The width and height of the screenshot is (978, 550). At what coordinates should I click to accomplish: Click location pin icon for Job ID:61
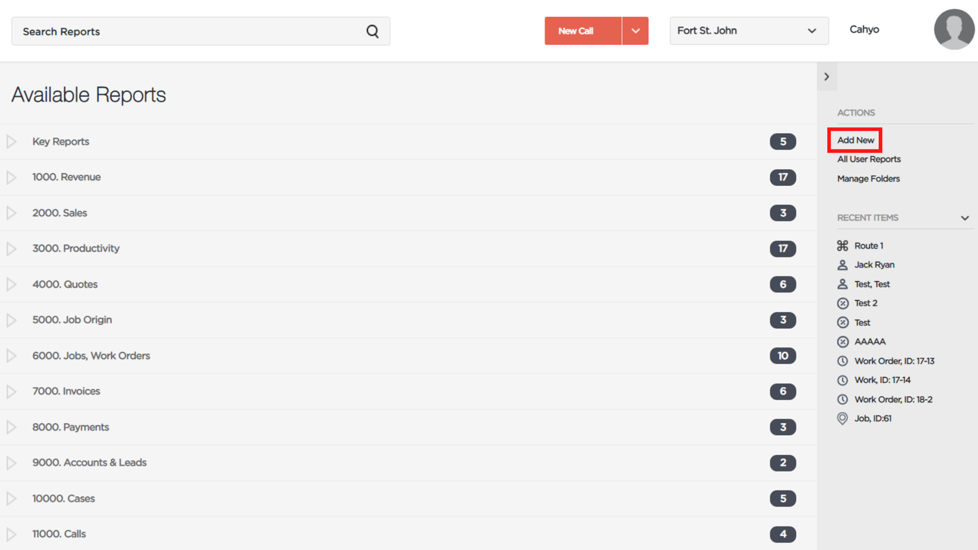tap(842, 419)
